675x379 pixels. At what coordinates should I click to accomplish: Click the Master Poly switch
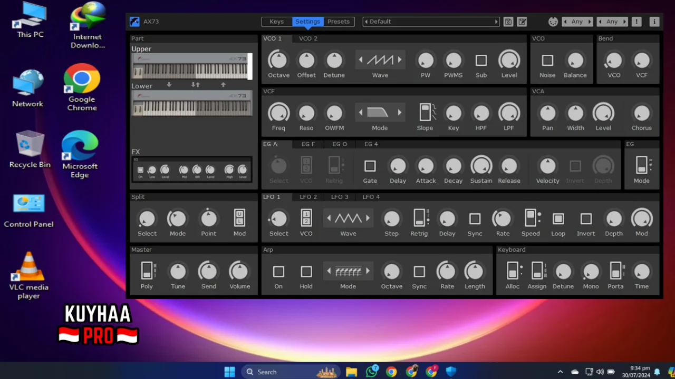148,271
